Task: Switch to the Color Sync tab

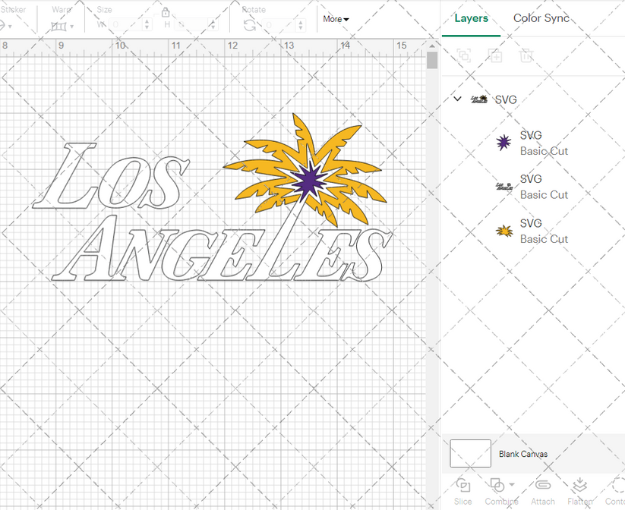Action: [x=541, y=18]
